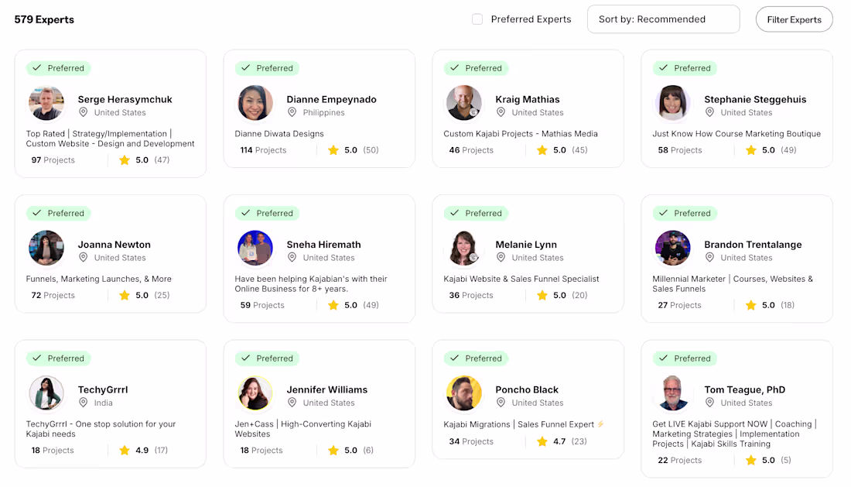Click the location pin next to India on TechyGrrrl's card
Image resolution: width=851 pixels, height=487 pixels.
84,403
